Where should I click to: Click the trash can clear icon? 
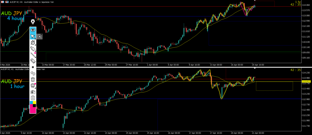pos(33,79)
